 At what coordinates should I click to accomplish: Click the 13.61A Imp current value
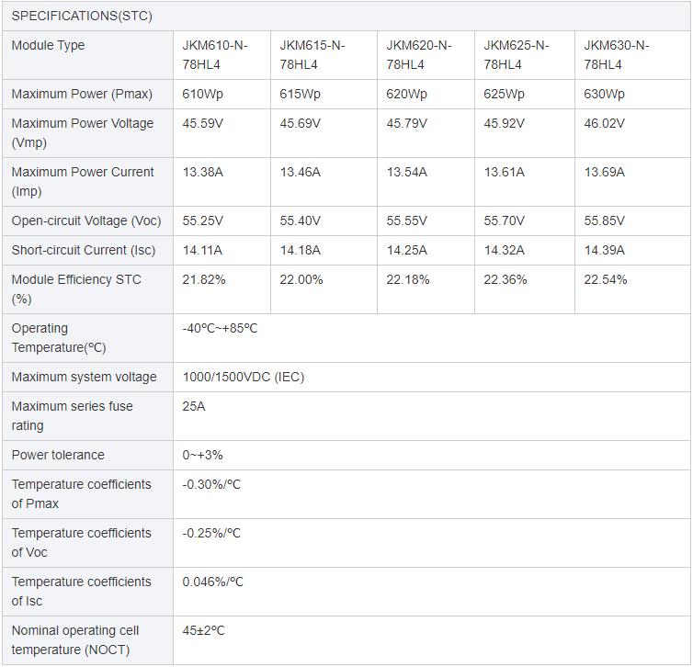pyautogui.click(x=505, y=172)
